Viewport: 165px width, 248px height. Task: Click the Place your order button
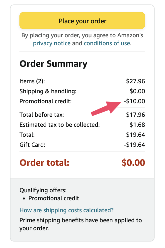[x=82, y=20]
